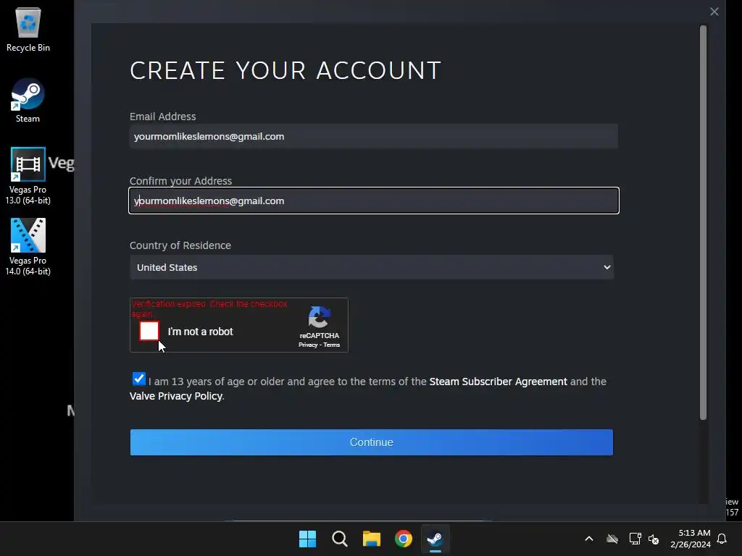Click the reCAPTCHA logo icon
Image resolution: width=742 pixels, height=556 pixels.
[x=320, y=317]
